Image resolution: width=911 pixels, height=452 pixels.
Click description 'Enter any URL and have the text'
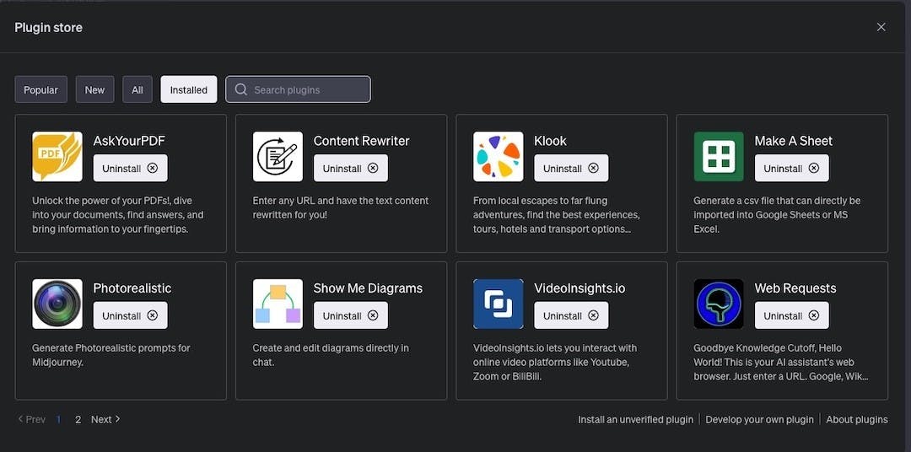tap(341, 208)
